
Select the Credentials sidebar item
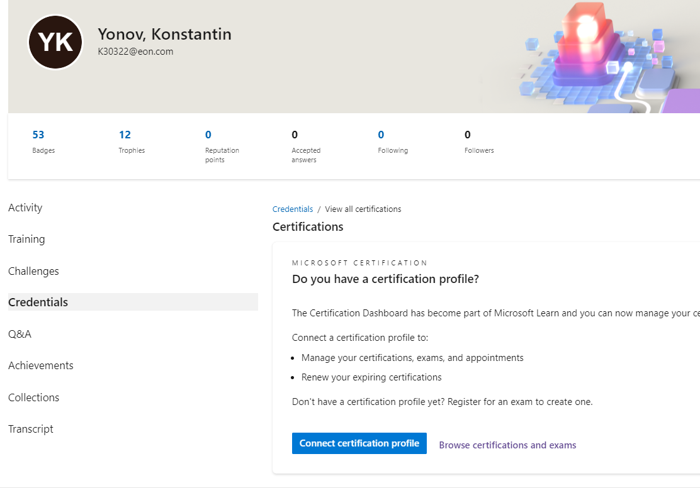[x=133, y=302]
